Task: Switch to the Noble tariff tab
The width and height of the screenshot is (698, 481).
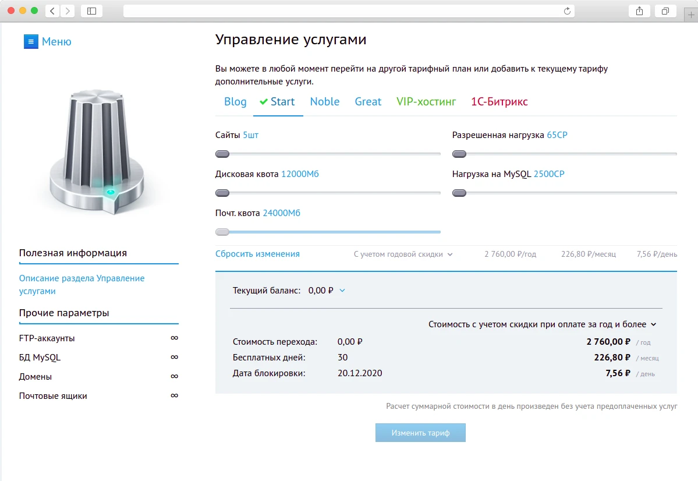Action: (324, 101)
